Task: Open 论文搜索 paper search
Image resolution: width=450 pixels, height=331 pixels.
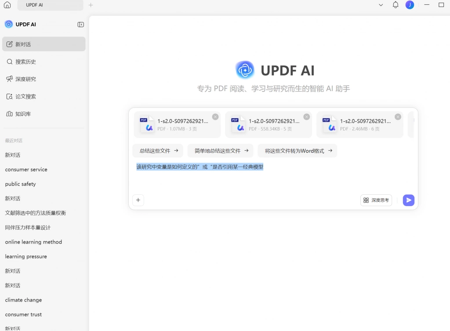Action: [44, 96]
